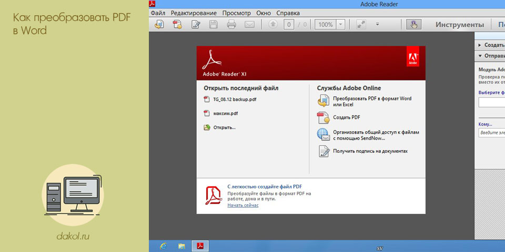Open File Explorer from the taskbar
This screenshot has width=505, height=252.
pos(181,246)
